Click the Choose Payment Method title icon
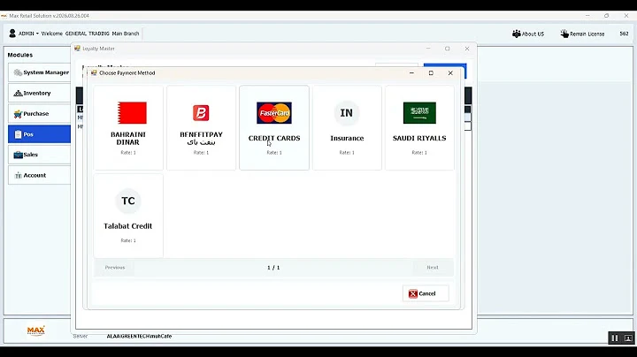 [x=94, y=73]
